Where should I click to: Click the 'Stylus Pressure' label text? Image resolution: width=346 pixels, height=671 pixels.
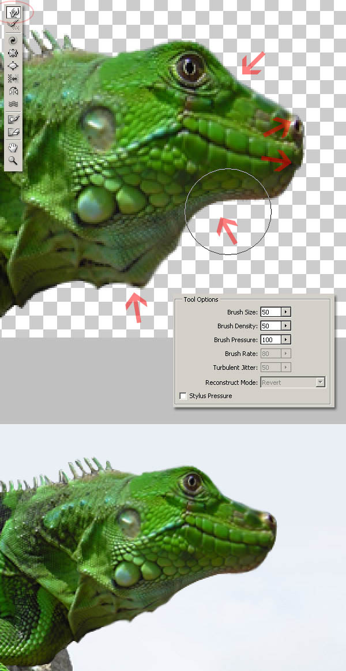210,396
